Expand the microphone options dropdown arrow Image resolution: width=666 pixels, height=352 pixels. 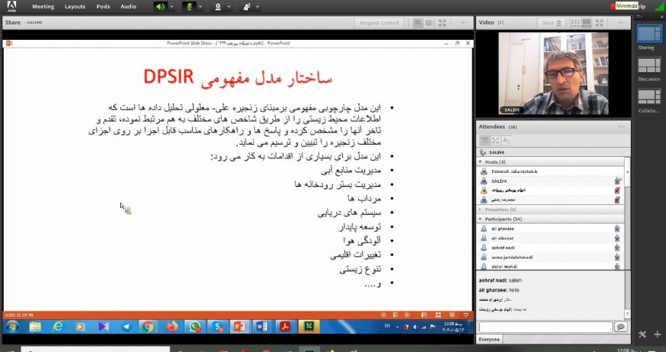click(x=201, y=7)
